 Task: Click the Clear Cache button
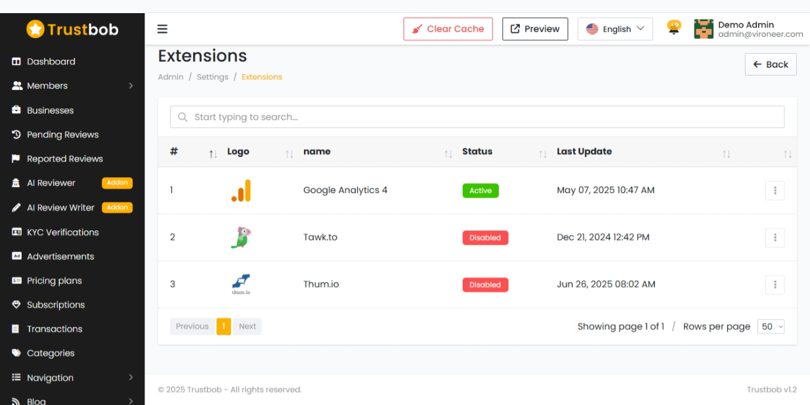click(x=448, y=29)
